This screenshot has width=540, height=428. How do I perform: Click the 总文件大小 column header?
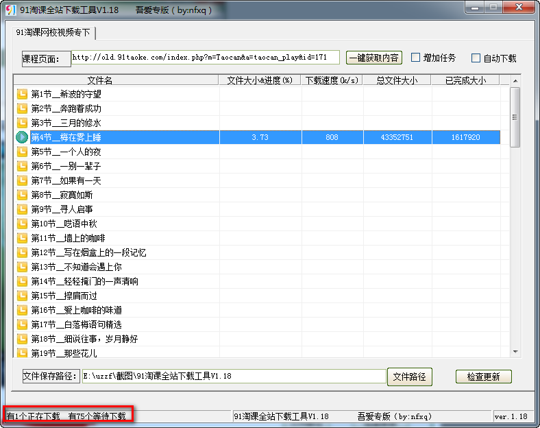click(397, 80)
